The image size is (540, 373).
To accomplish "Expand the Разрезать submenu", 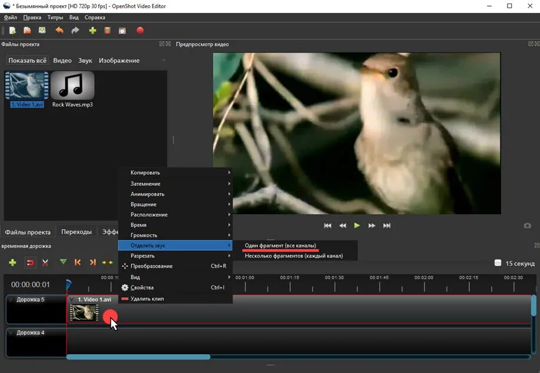I will click(x=175, y=256).
